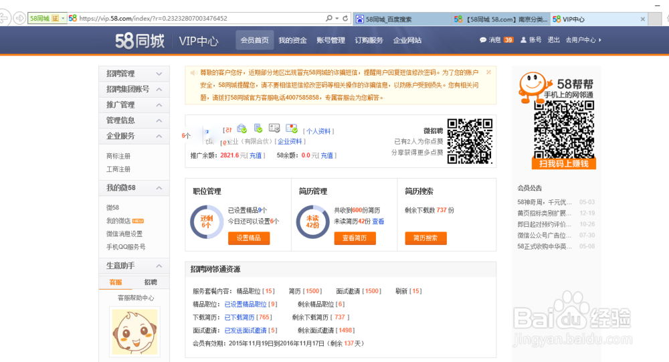Click the 未读42份 progress ring
This screenshot has width=669, height=362.
[312, 221]
